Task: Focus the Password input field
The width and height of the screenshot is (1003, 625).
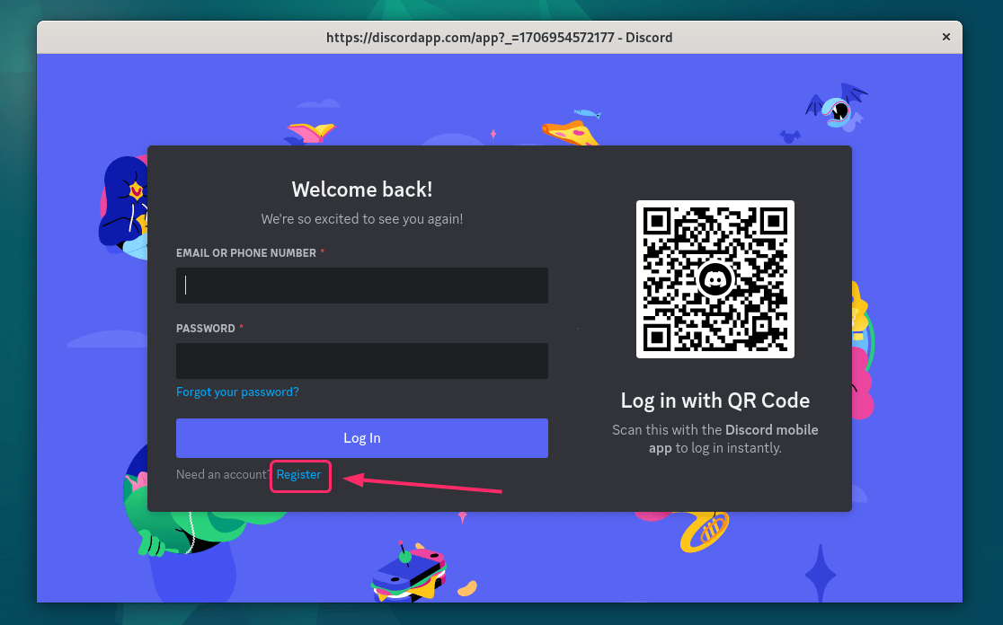Action: [361, 361]
